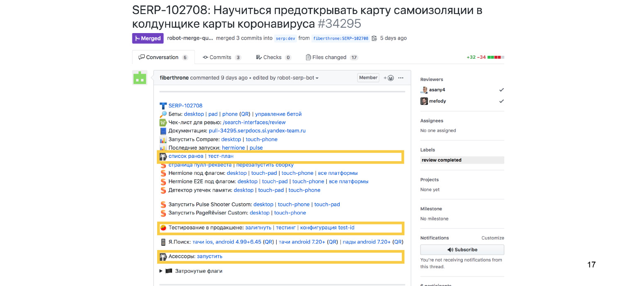Click the bar-chart icon on the Запустить Compare row

point(163,139)
